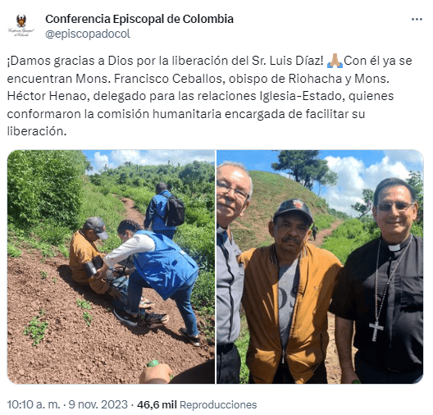The image size is (433, 415).
Task: Click the 46,6 mil view count
Action: tap(157, 404)
